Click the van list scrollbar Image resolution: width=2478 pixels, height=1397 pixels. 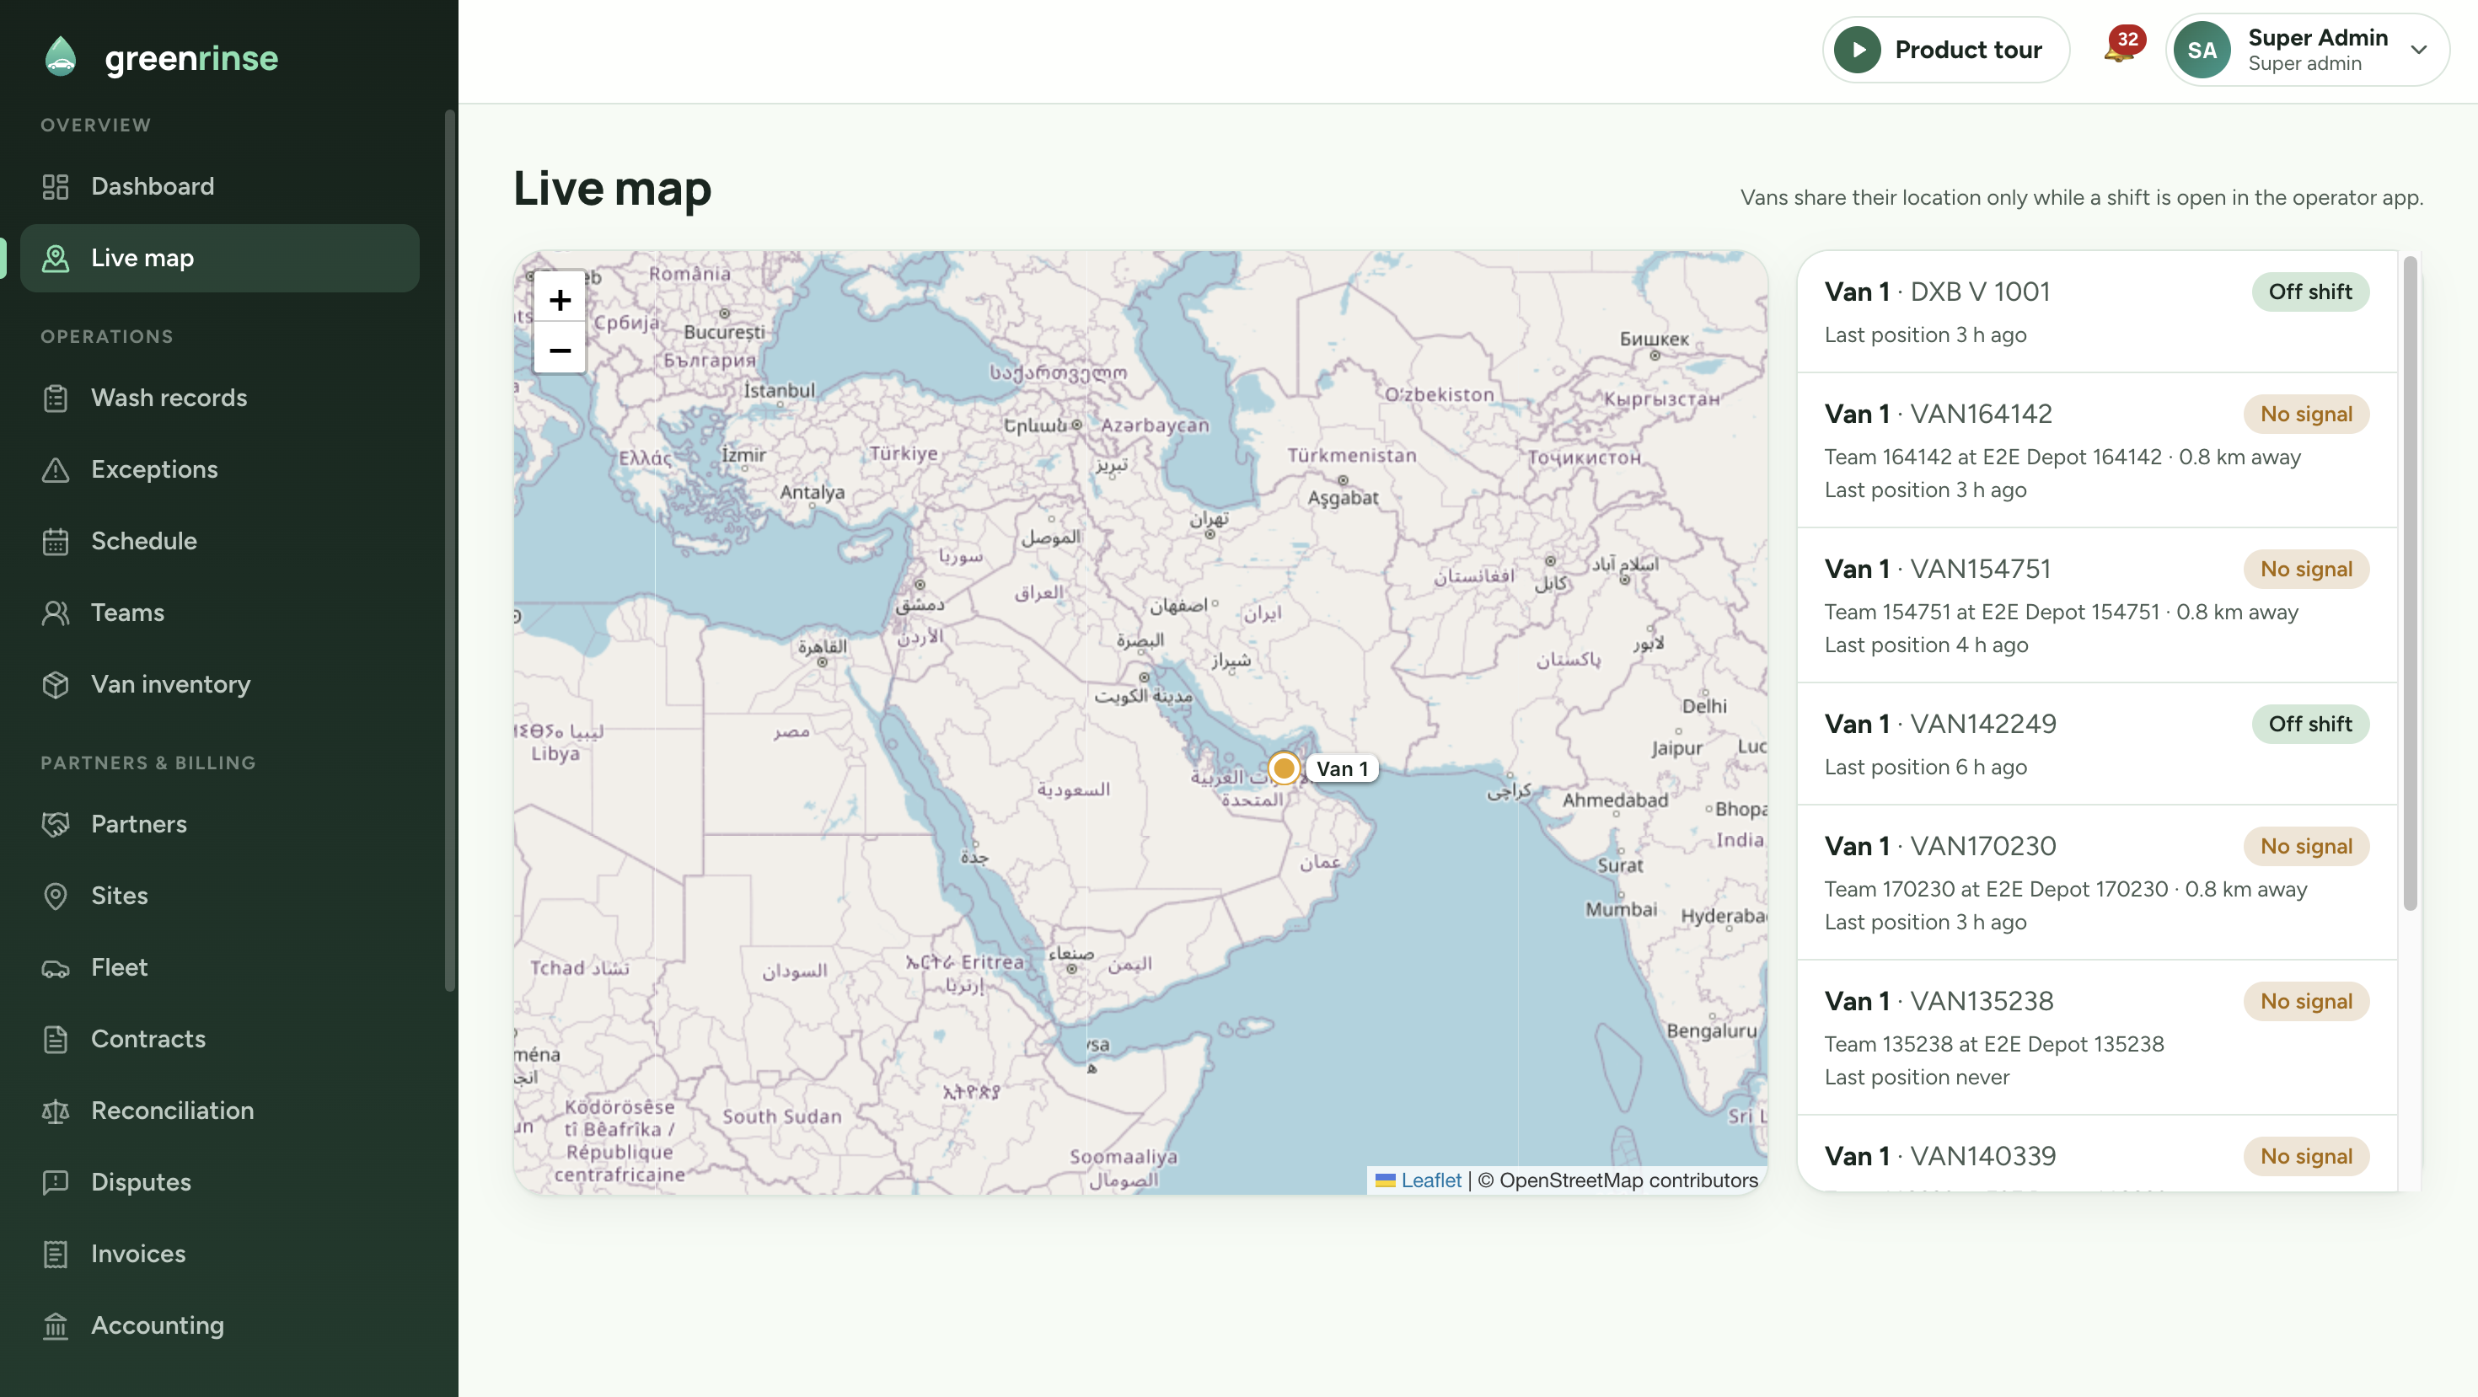tap(2410, 582)
